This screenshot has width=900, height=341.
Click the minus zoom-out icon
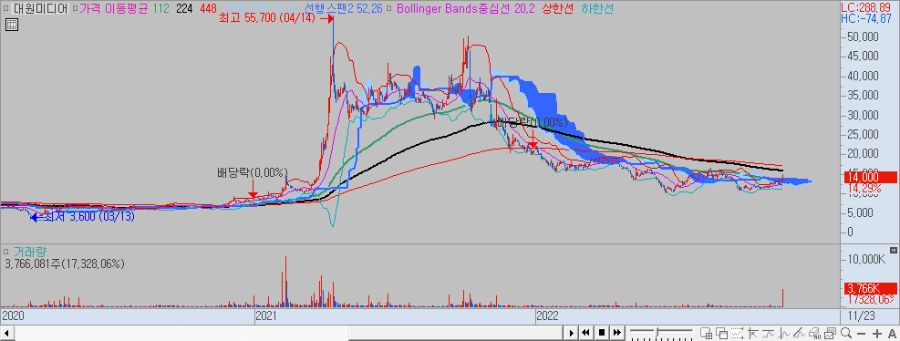pyautogui.click(x=861, y=334)
